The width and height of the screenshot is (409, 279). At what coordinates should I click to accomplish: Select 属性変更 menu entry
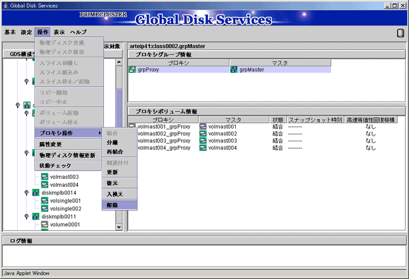(x=68, y=144)
